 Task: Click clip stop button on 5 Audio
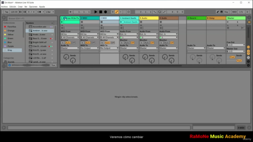click(141, 22)
